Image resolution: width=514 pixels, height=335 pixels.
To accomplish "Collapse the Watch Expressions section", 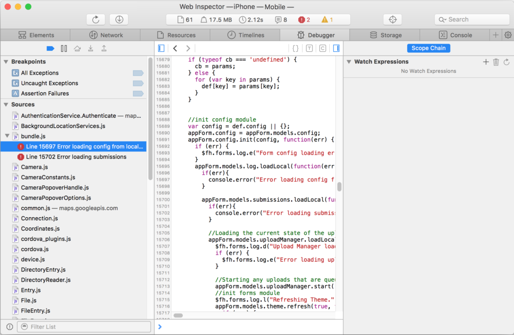I will (349, 62).
